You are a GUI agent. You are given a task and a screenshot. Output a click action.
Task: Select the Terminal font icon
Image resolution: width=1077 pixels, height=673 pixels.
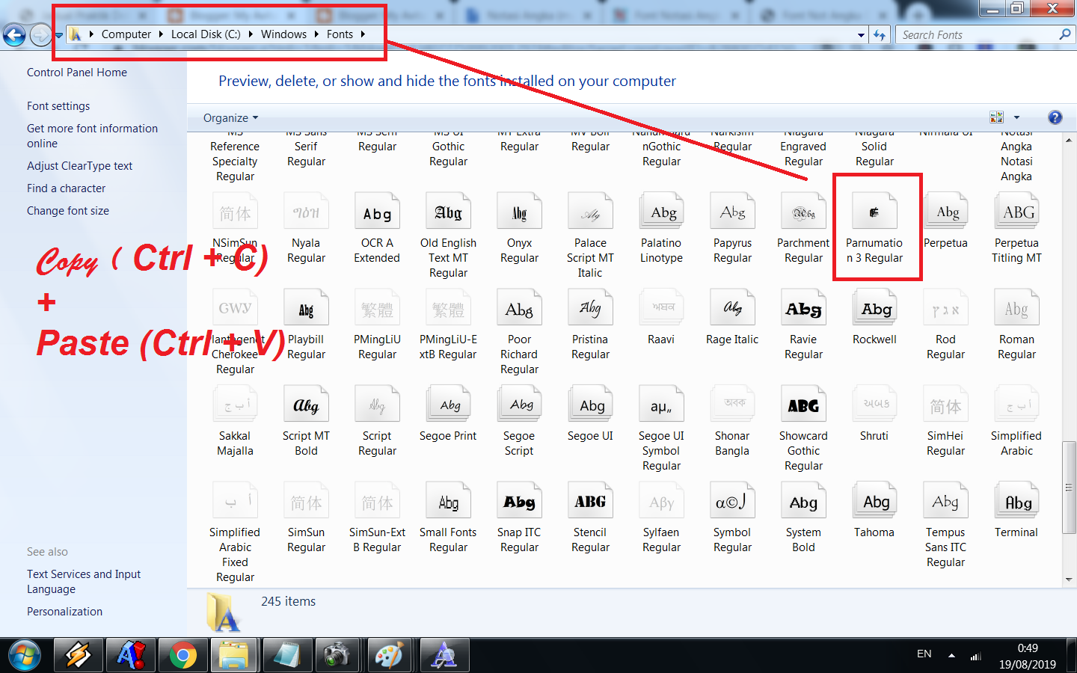[x=1016, y=502]
